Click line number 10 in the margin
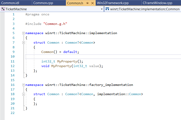This screenshot has width=181, height=120. pos(13,57)
